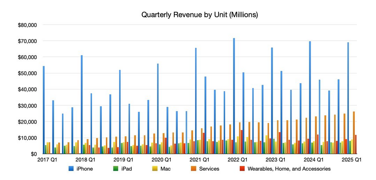Click the '$60,000' y-axis label
Viewport: 376px width, 180px height.
click(27, 57)
